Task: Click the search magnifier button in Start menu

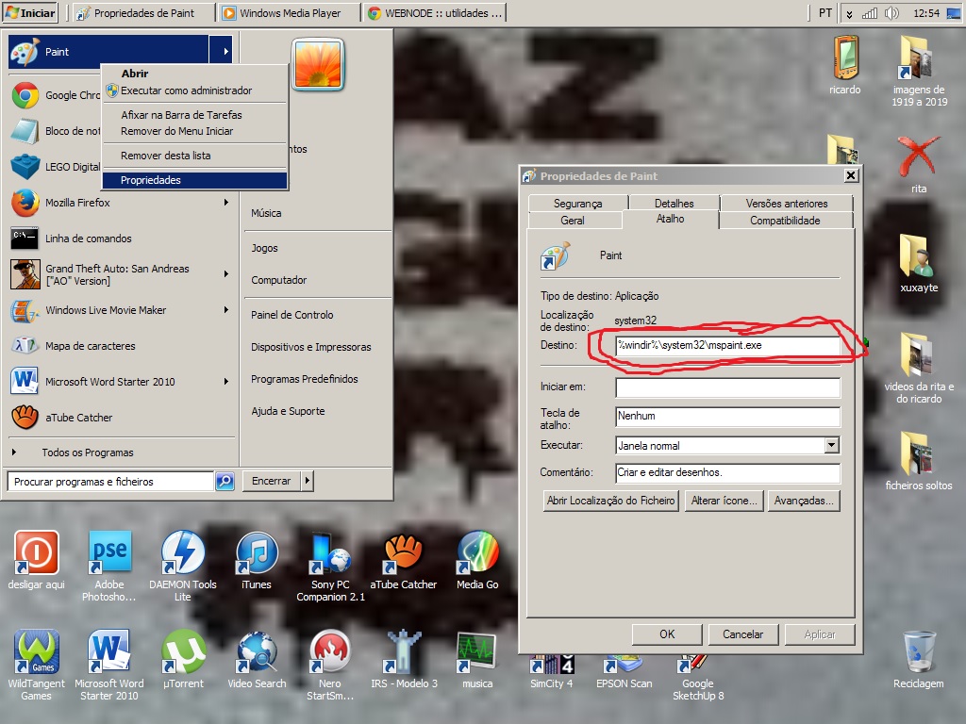Action: pyautogui.click(x=225, y=482)
